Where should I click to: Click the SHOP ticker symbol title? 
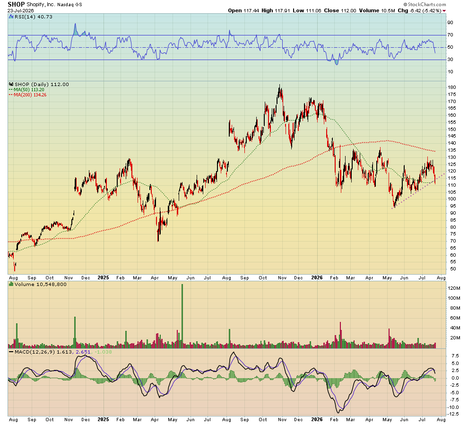coord(16,4)
